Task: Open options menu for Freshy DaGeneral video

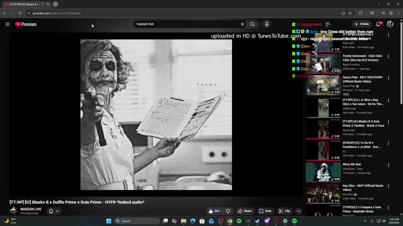Action: (x=388, y=56)
